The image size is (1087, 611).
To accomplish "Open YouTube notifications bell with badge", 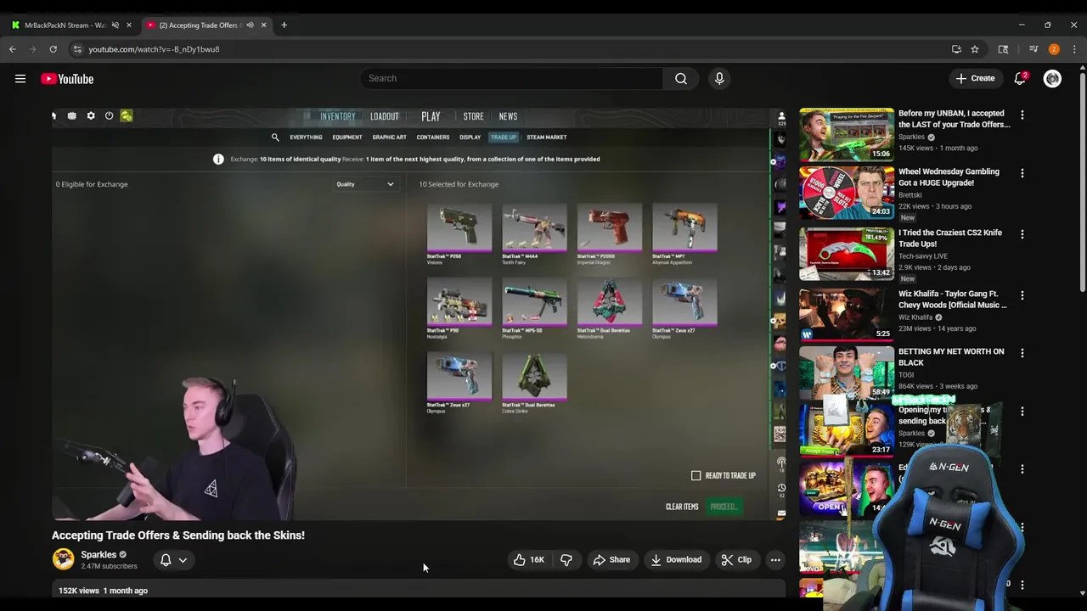I will point(1020,79).
